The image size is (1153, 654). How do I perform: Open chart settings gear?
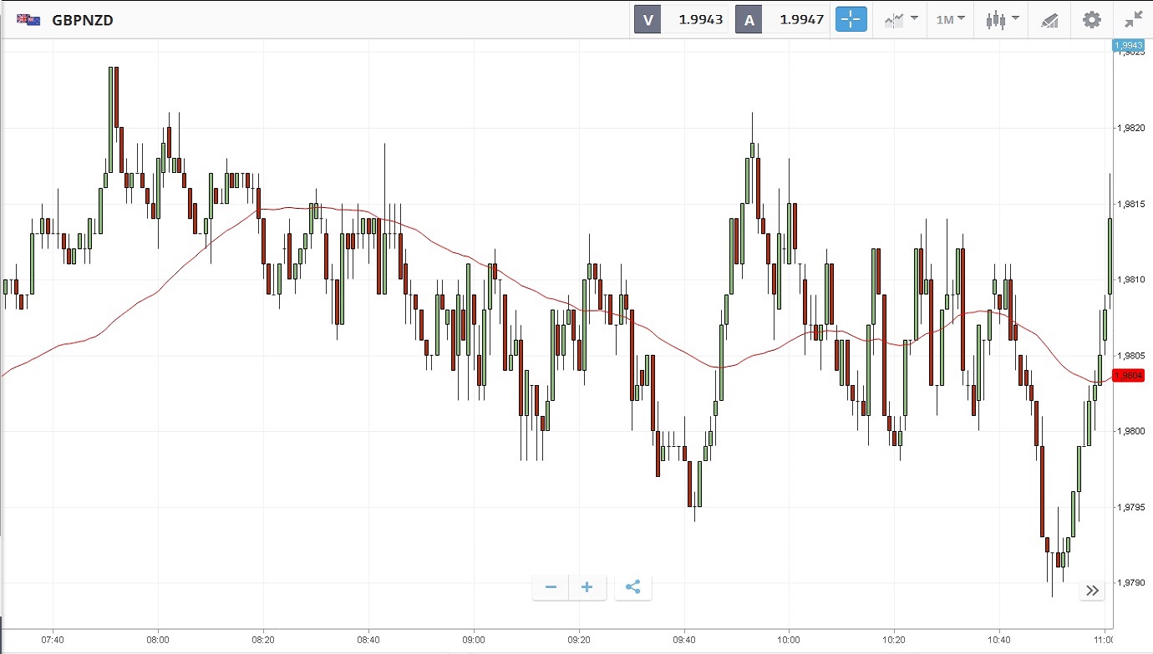(1092, 19)
